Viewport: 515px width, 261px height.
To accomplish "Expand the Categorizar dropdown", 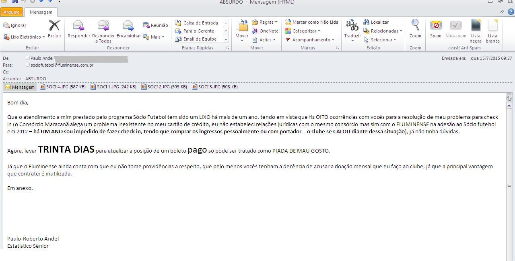I will pyautogui.click(x=302, y=31).
